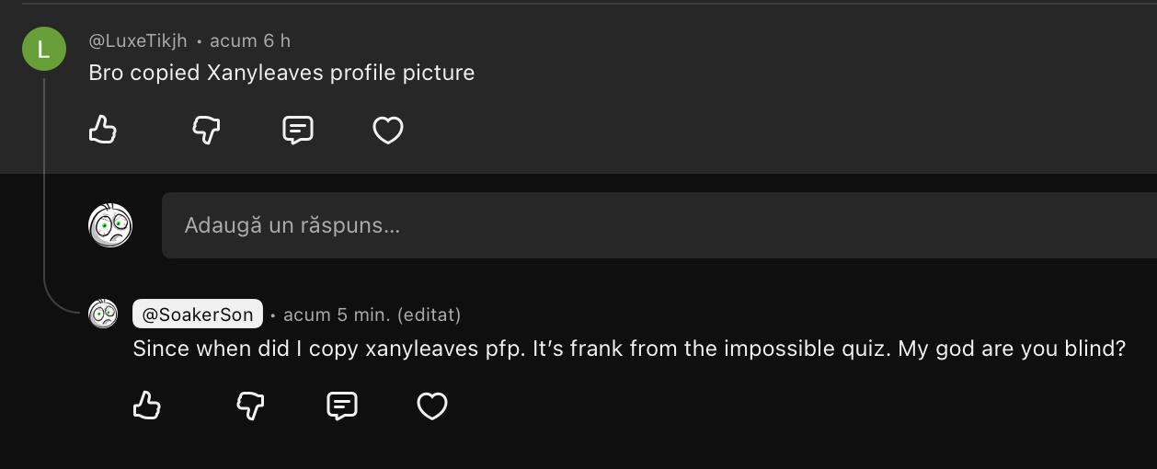Screen dimensions: 1157x469
Task: Select the 'acum 5 min.' timestamp
Action: [337, 315]
